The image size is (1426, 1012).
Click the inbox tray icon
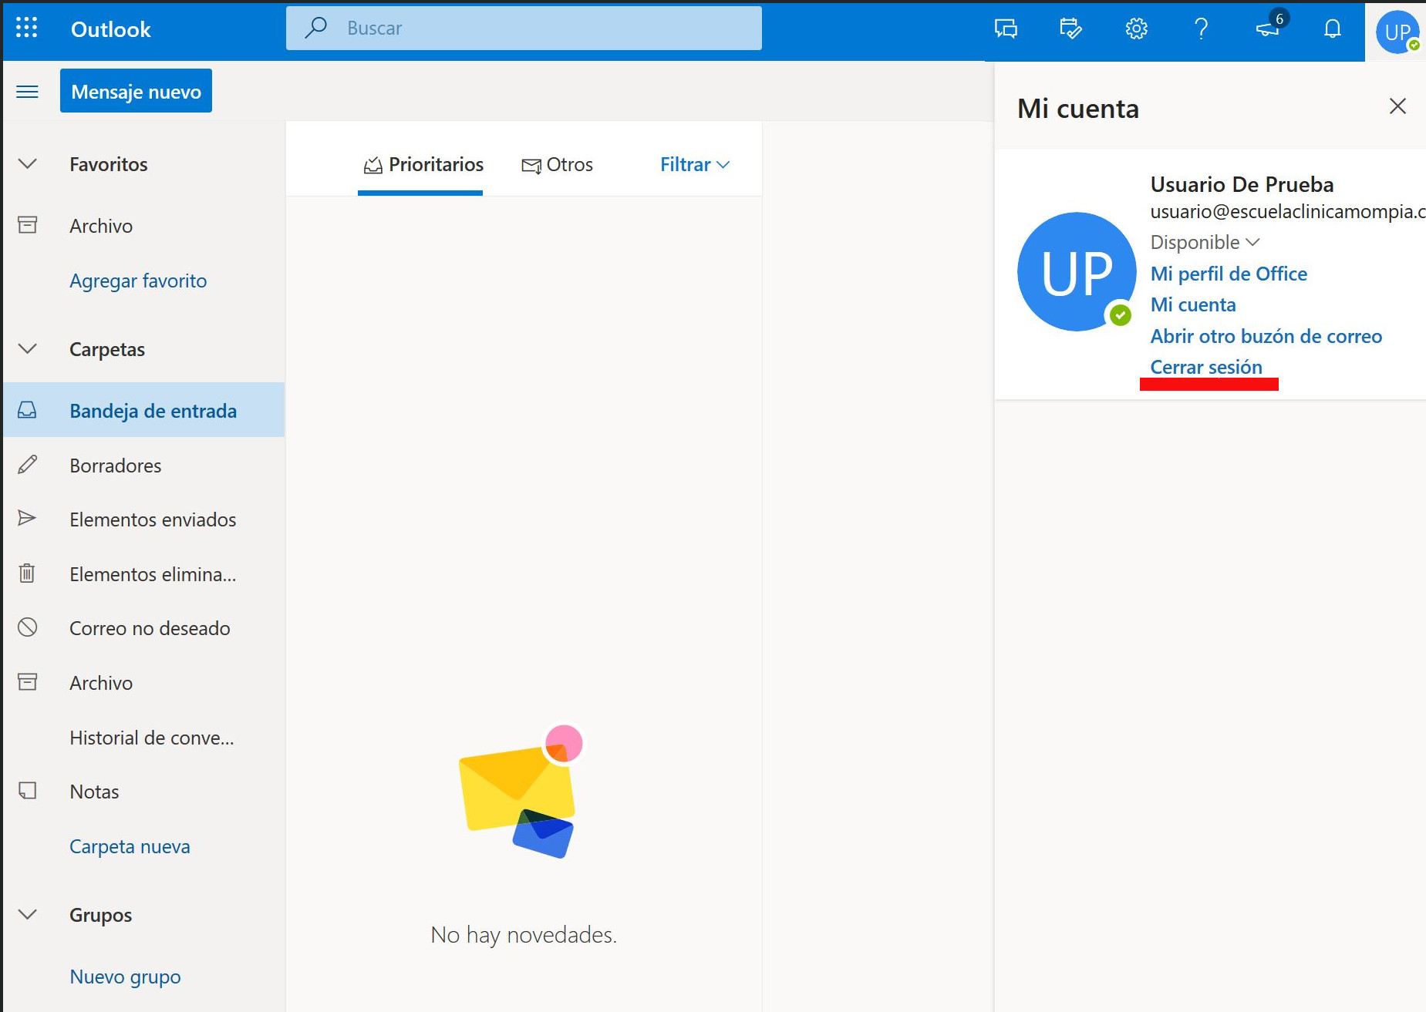click(x=27, y=410)
